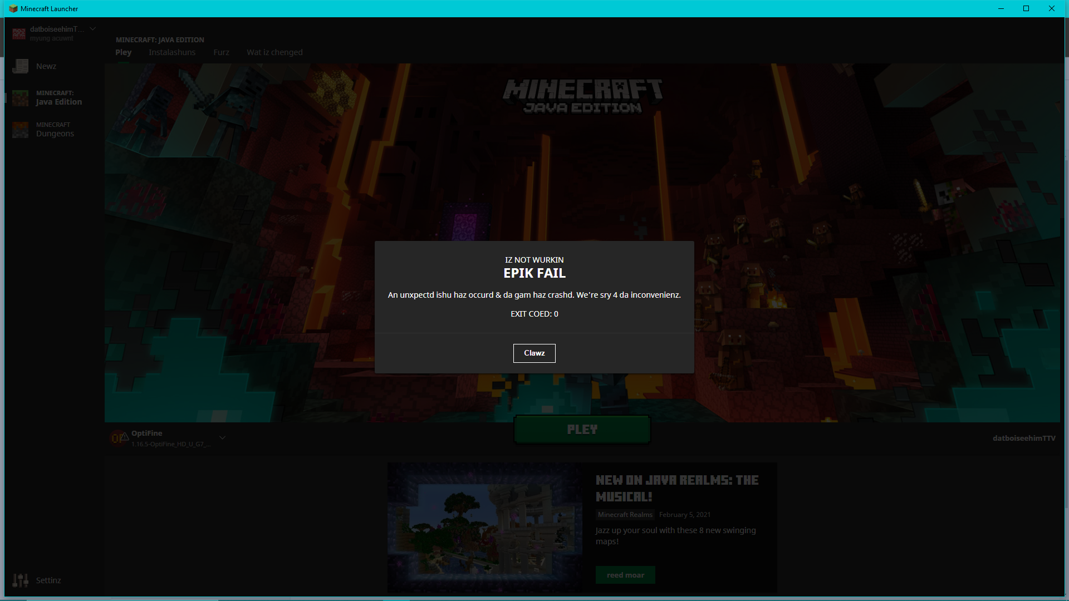1069x601 pixels.
Task: Click the account avatar icon
Action: tap(19, 34)
